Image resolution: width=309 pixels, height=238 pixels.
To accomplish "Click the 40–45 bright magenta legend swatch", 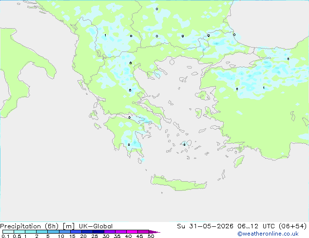I will [x=132, y=232].
